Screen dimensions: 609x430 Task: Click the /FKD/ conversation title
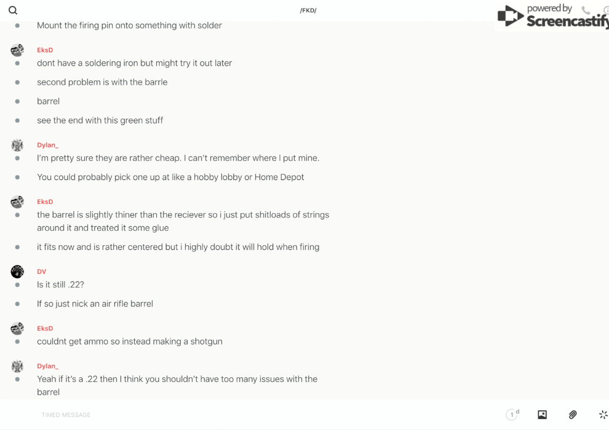click(x=308, y=10)
